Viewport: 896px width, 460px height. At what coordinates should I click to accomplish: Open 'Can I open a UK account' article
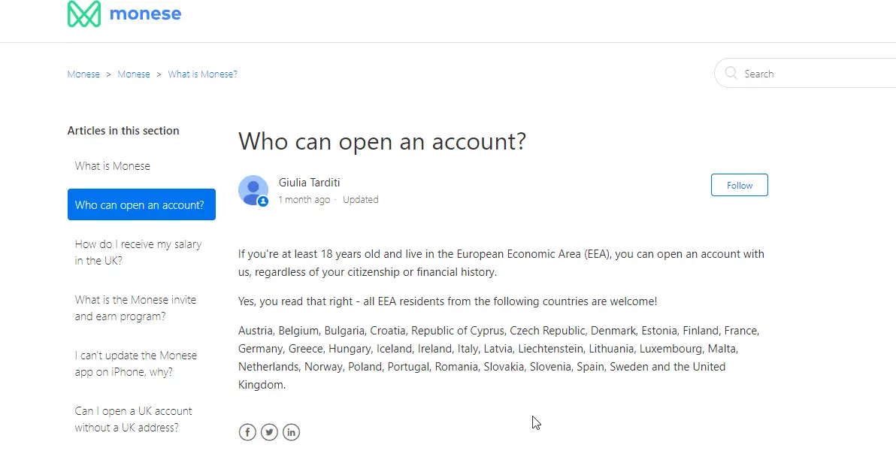tap(134, 419)
